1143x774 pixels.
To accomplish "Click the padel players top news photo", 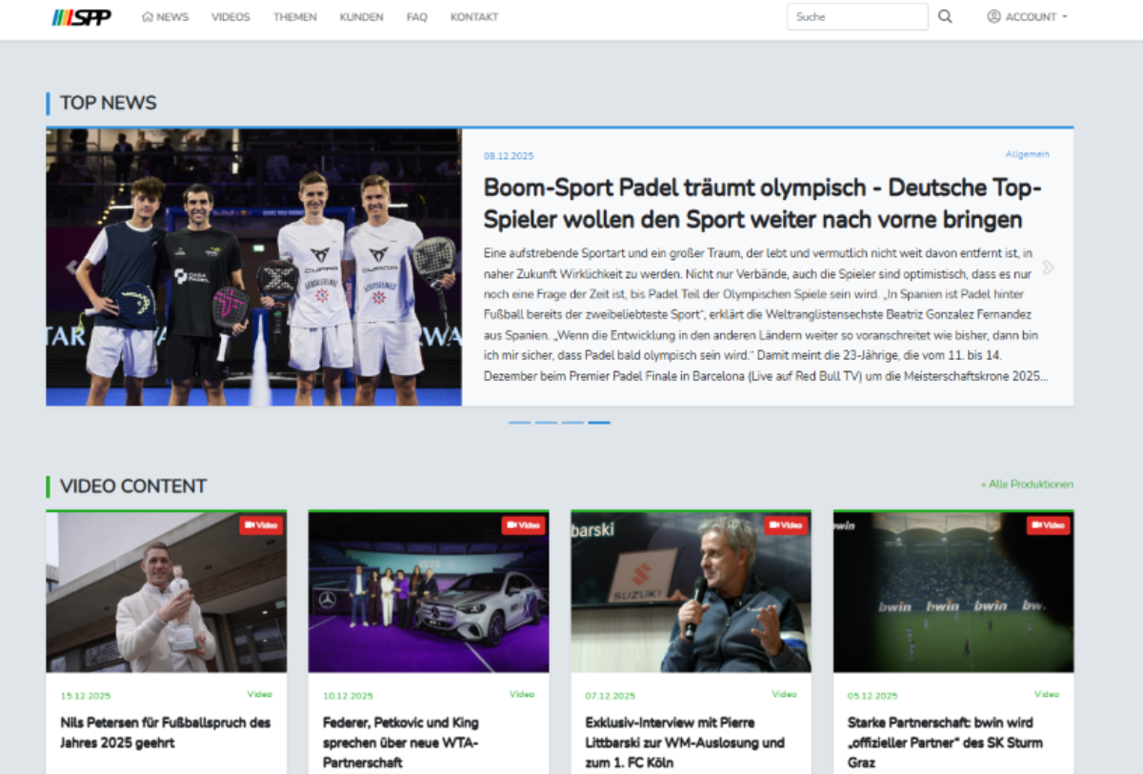I will click(253, 268).
